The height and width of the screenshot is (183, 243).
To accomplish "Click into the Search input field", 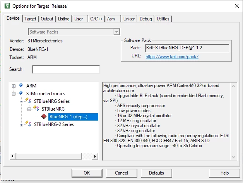I will (x=66, y=69).
